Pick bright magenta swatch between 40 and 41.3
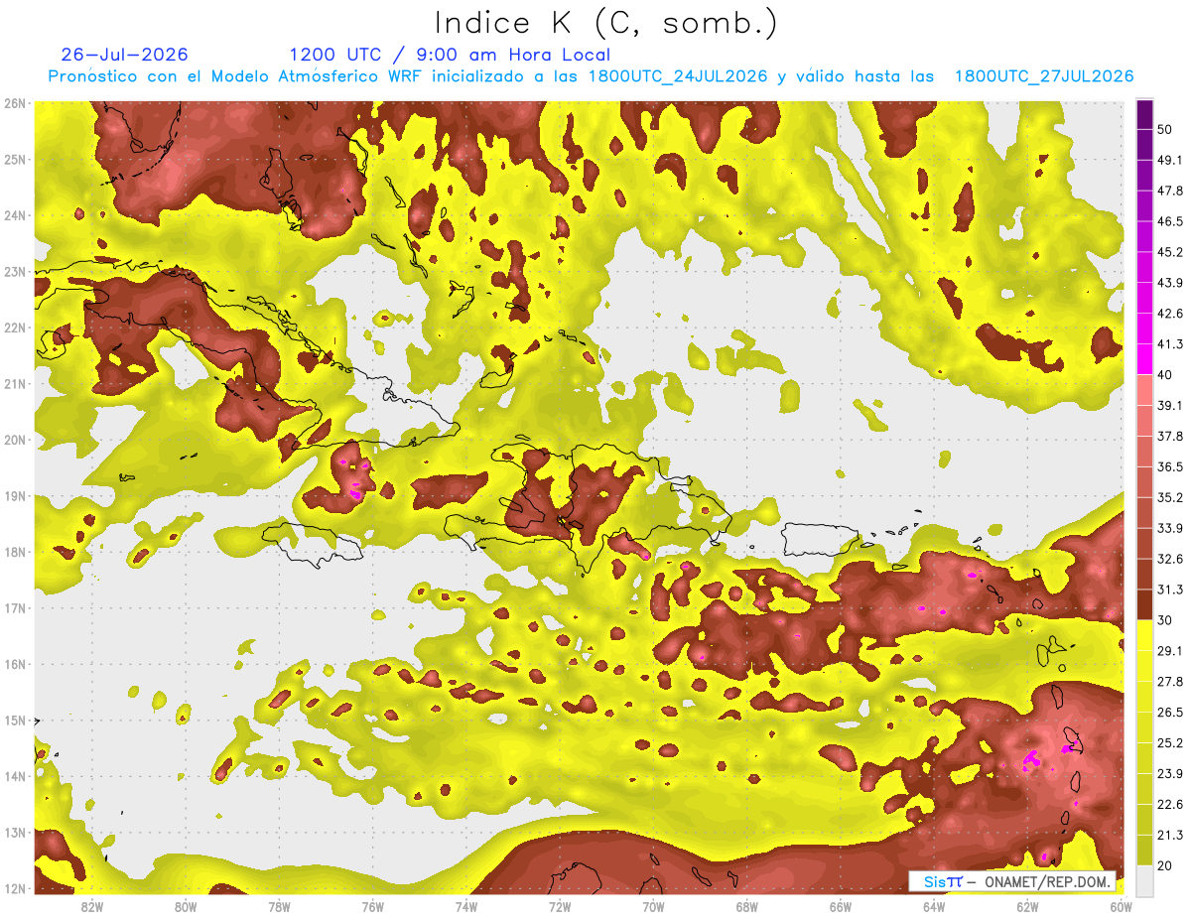 1144,359
